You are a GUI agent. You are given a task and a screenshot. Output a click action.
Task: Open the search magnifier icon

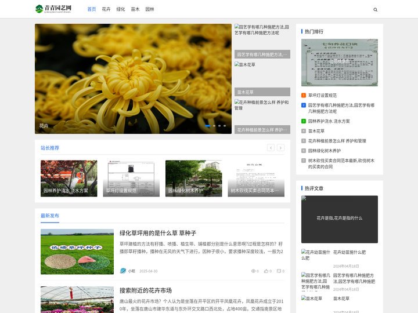(x=376, y=10)
